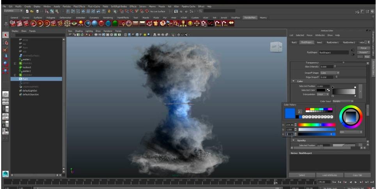
Task: Click the red sphere shelf icon
Action: [x=101, y=23]
